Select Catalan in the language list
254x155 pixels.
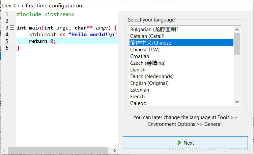[x=181, y=36]
